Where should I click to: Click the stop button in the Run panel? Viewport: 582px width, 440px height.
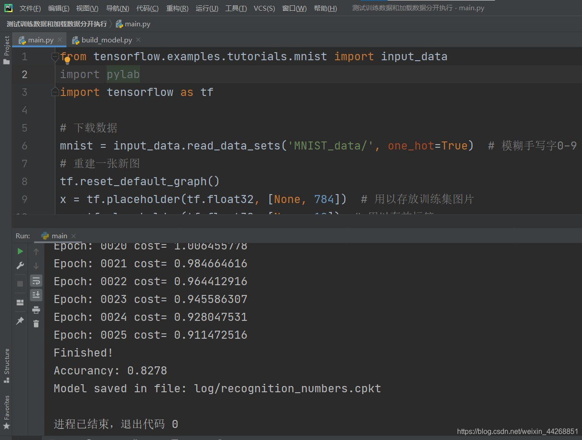[x=20, y=283]
